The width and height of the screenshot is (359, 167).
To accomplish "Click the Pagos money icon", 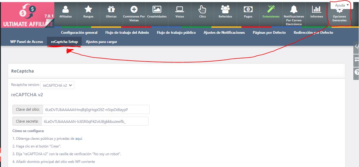I will [x=248, y=10].
